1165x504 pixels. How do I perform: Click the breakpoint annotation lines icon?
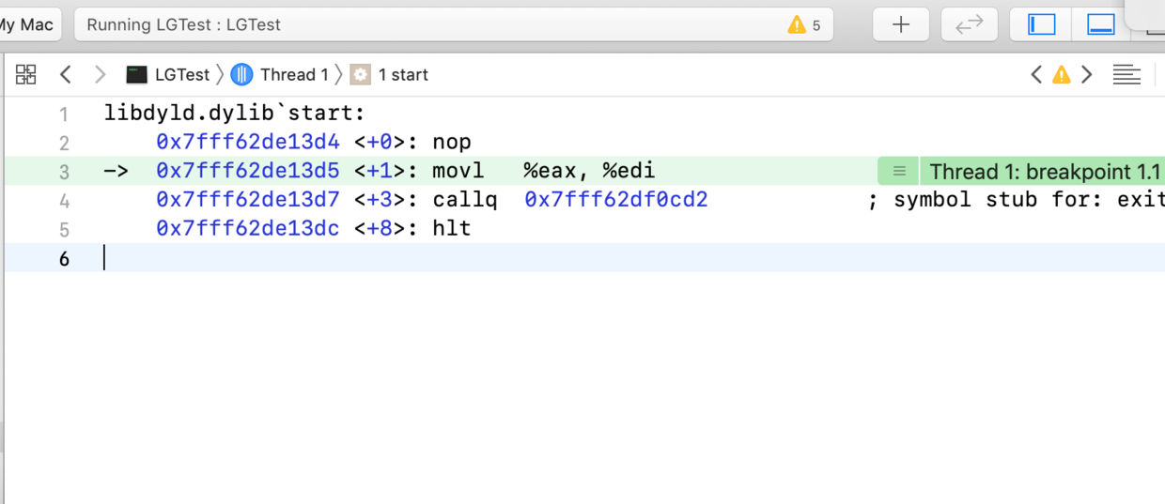(899, 172)
